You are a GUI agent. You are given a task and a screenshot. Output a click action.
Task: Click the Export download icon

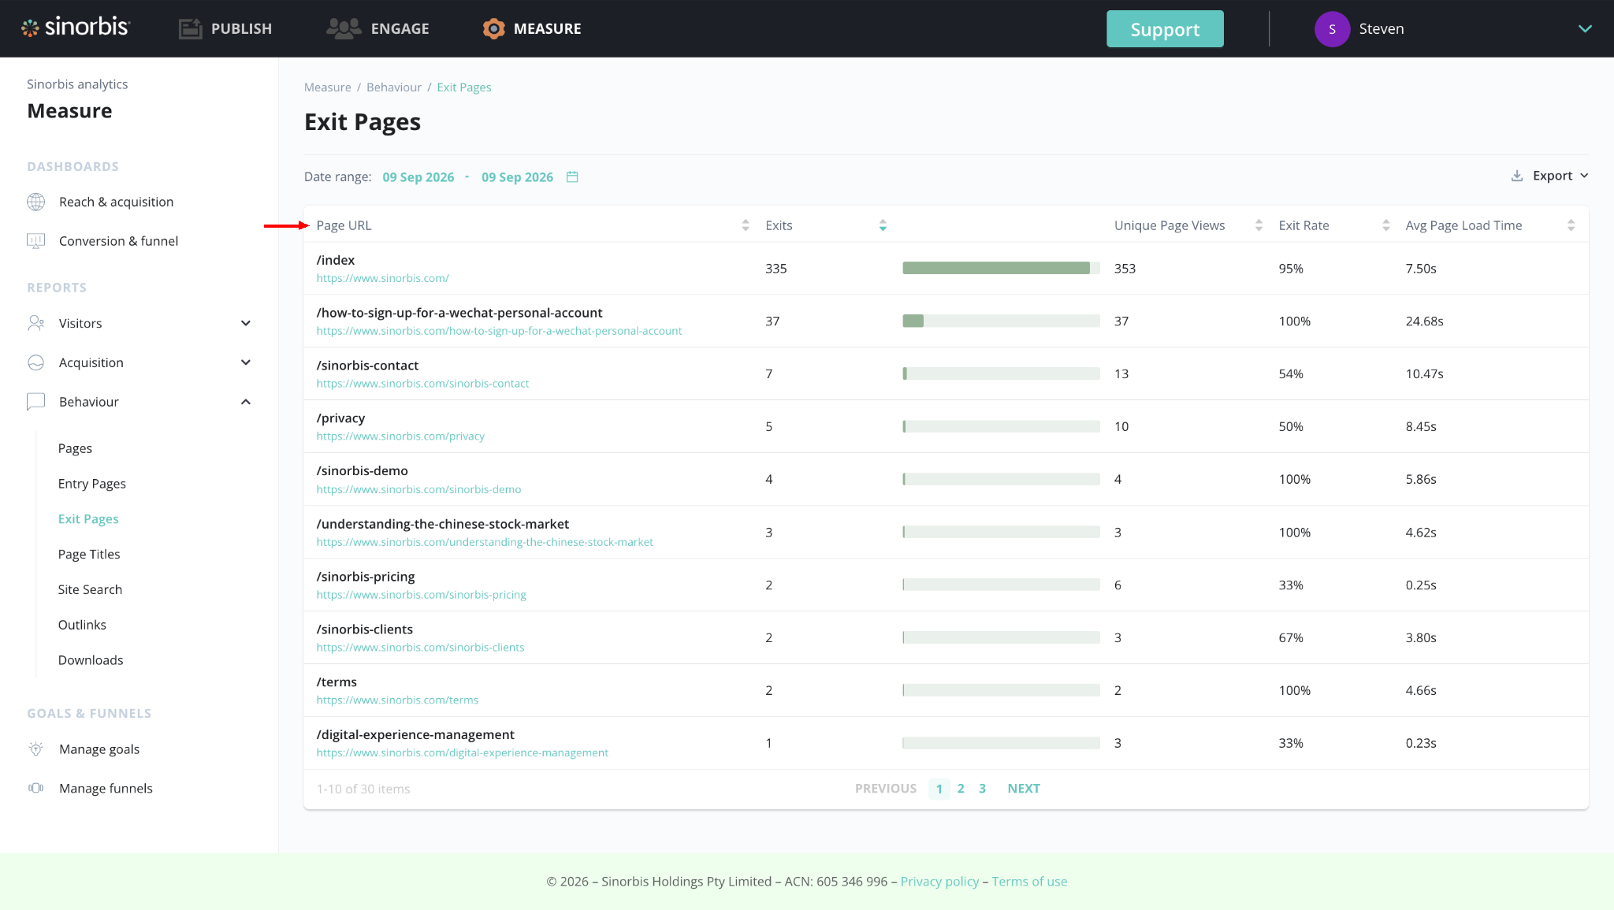[1516, 176]
